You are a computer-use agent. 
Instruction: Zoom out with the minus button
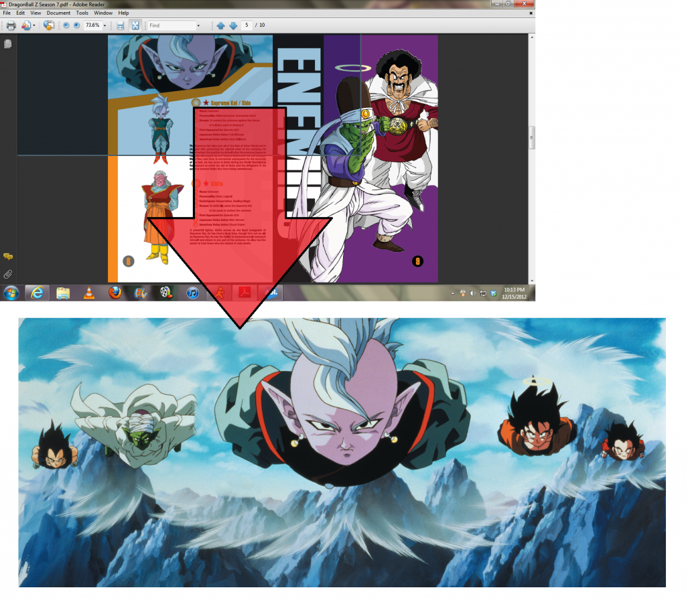tap(66, 25)
